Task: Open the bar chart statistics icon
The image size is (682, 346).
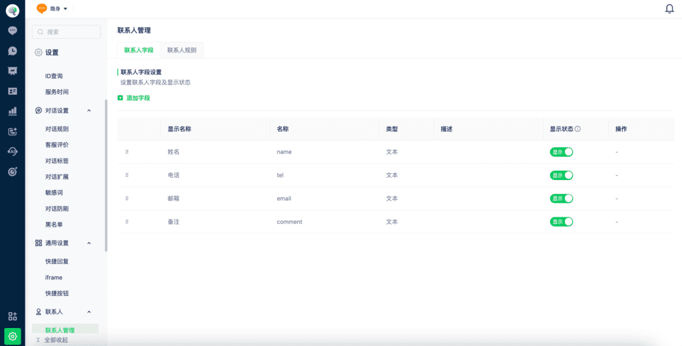Action: pyautogui.click(x=13, y=111)
